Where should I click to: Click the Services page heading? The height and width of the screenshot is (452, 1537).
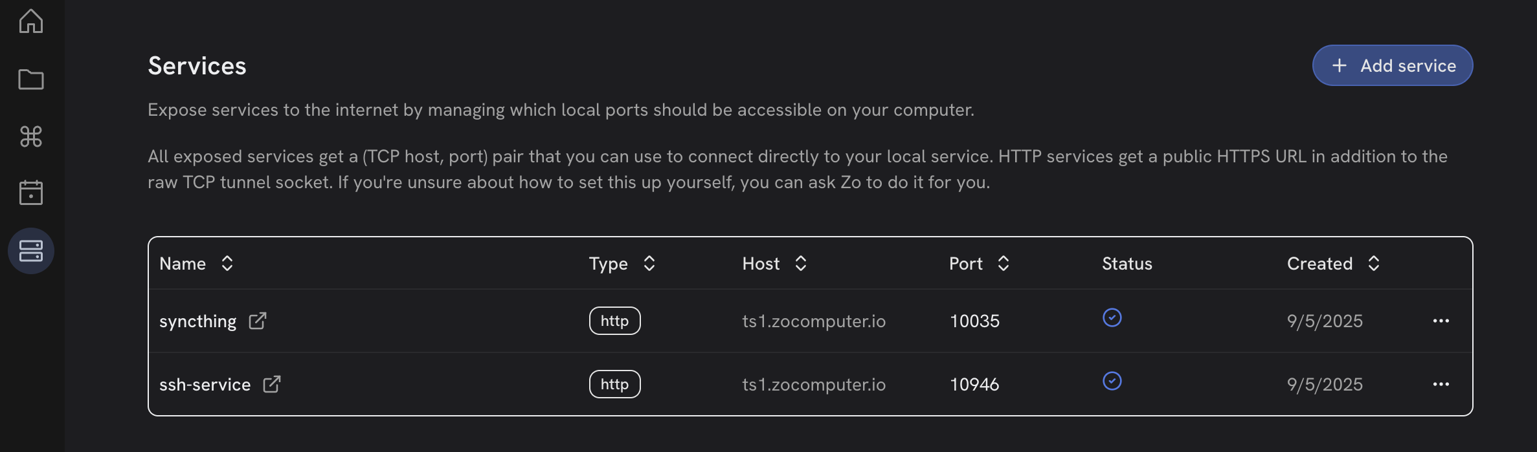pos(197,66)
